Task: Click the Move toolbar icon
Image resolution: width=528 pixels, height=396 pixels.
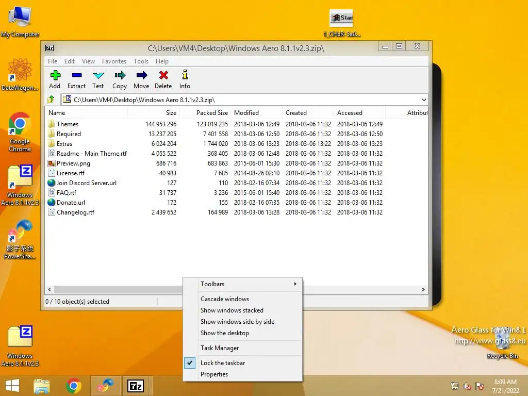Action: point(141,79)
